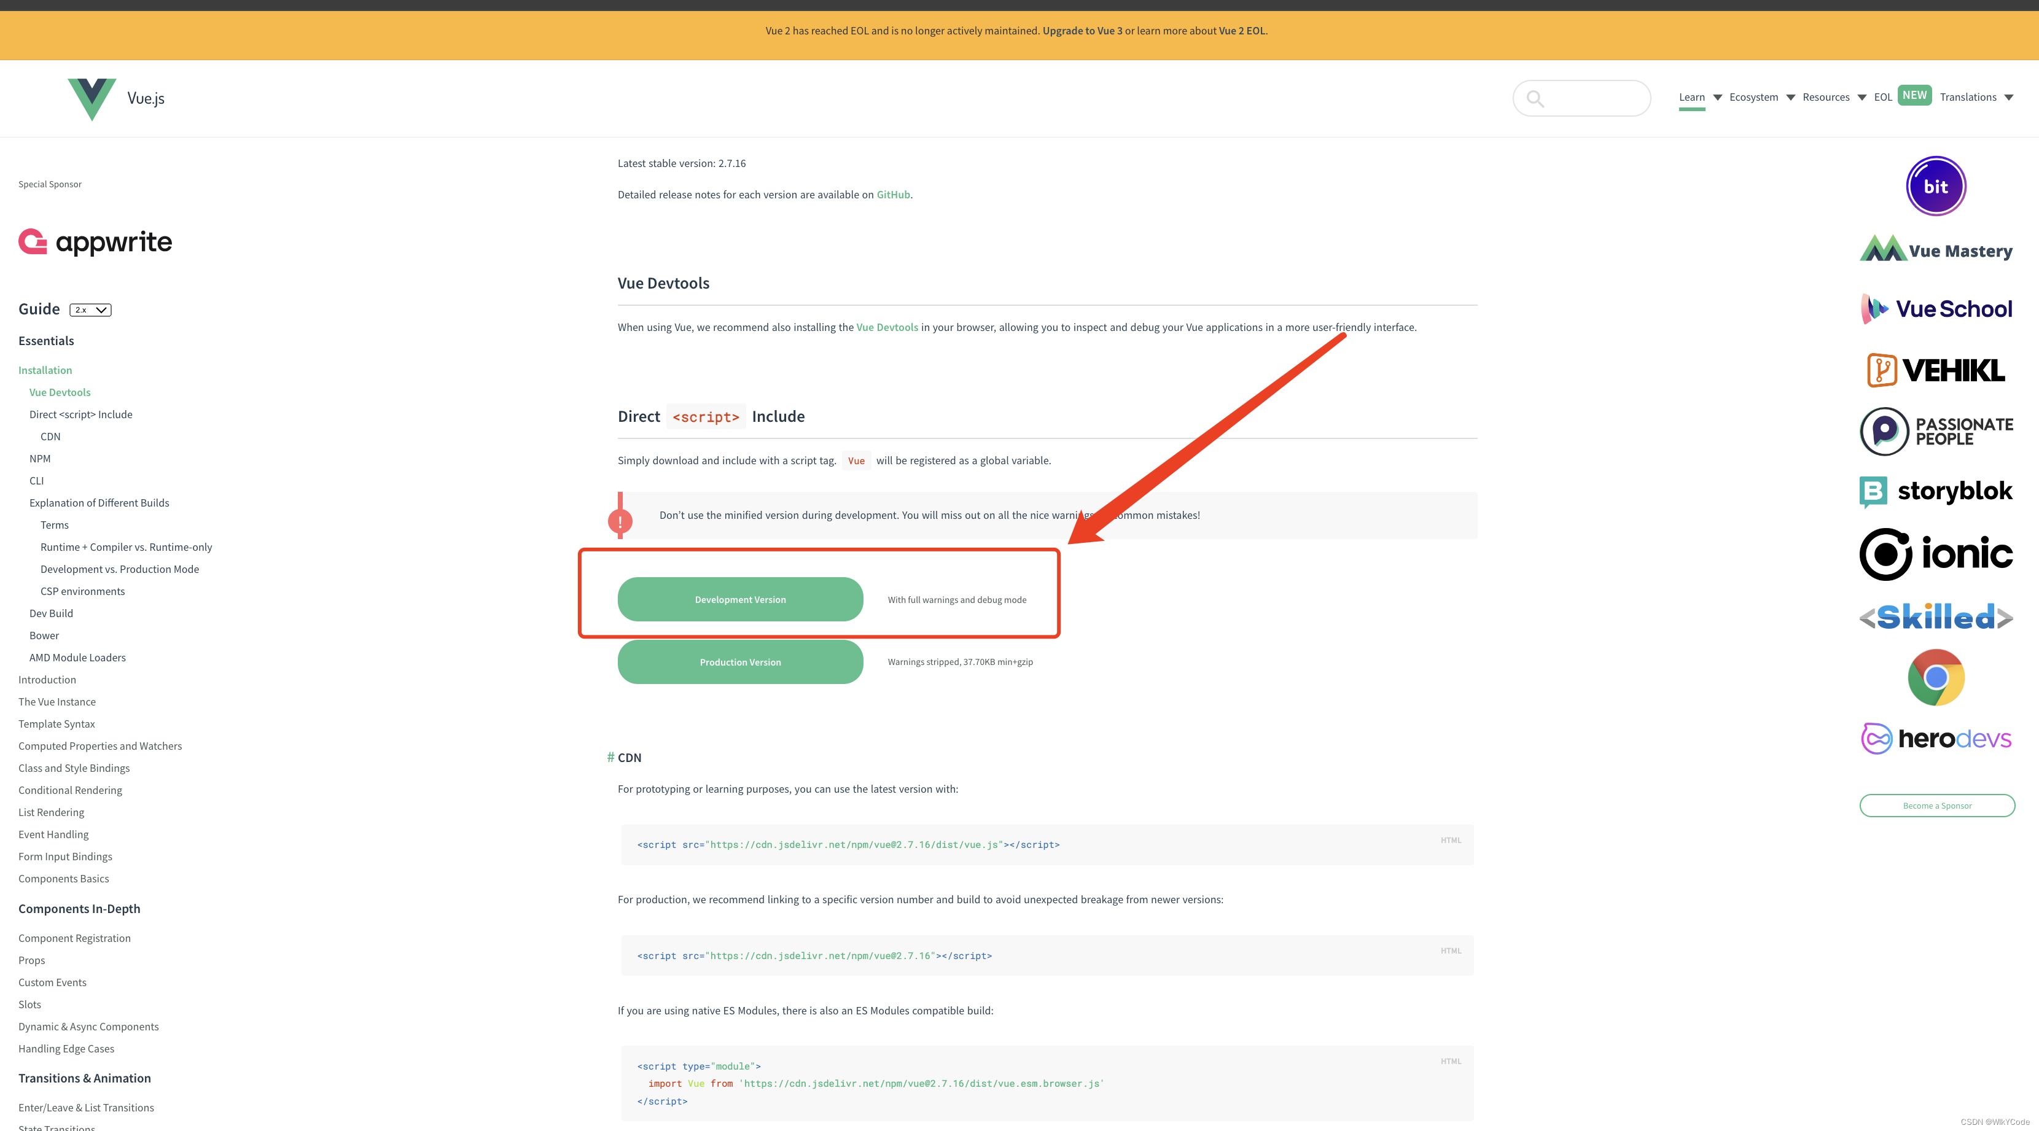Open the VEHIKL sponsor logo

click(1936, 370)
